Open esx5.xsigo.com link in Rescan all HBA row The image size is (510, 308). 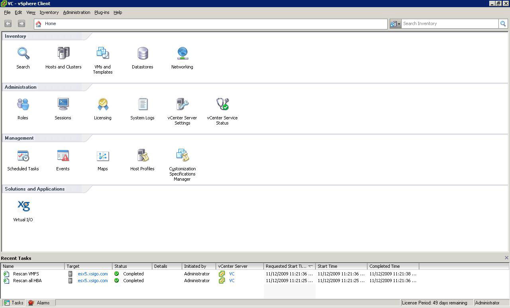tap(92, 281)
